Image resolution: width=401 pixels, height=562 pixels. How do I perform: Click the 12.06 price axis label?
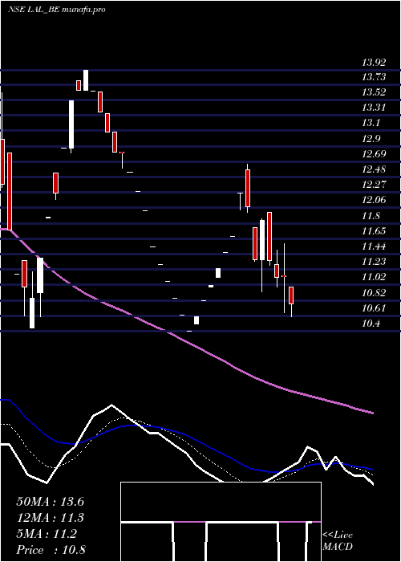[x=374, y=200]
